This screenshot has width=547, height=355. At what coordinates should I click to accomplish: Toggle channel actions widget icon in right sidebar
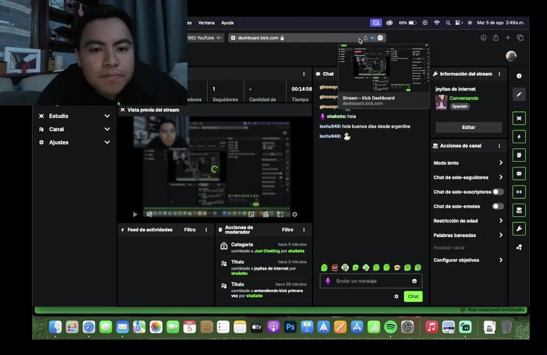tap(519, 210)
